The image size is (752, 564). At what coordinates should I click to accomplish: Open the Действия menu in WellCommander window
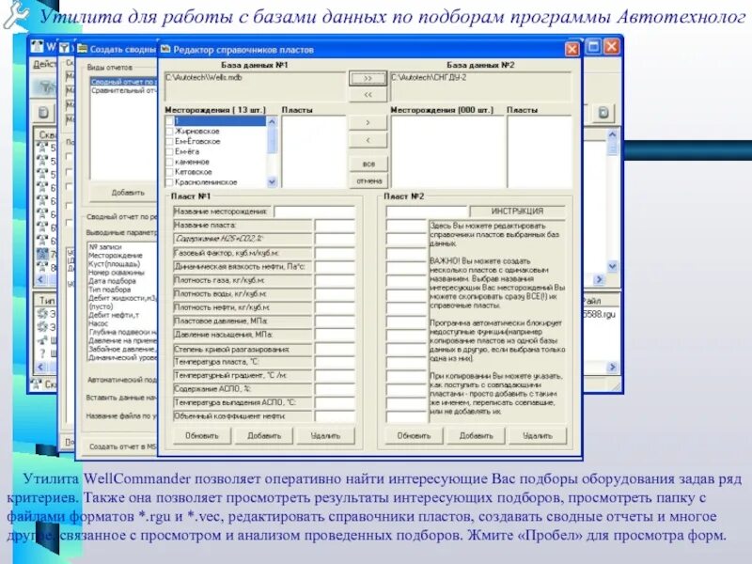tap(44, 65)
